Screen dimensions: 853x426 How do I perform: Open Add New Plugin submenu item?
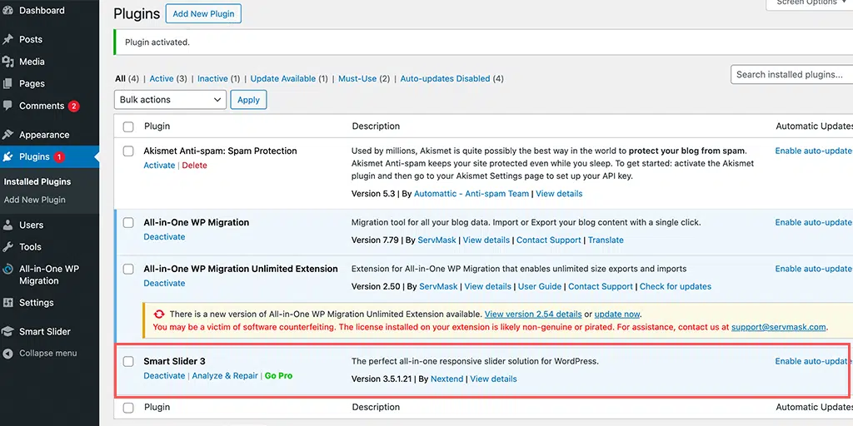[x=35, y=200]
